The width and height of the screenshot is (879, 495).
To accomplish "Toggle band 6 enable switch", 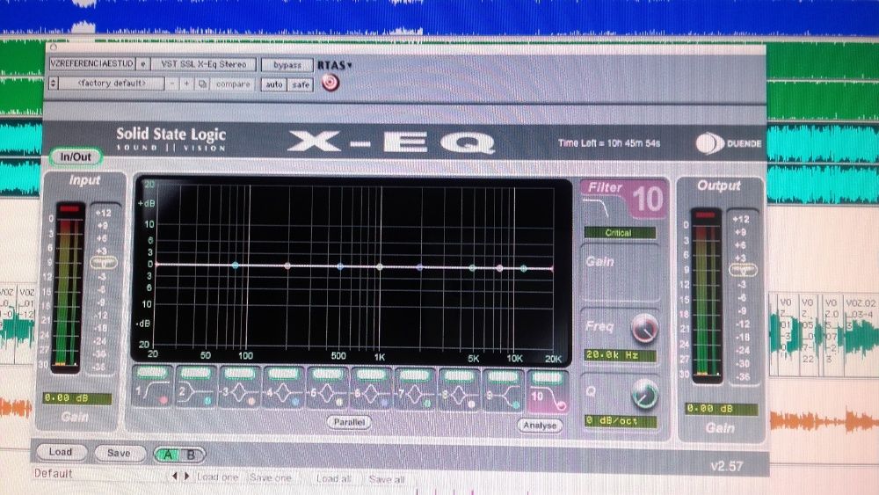I will [x=371, y=375].
